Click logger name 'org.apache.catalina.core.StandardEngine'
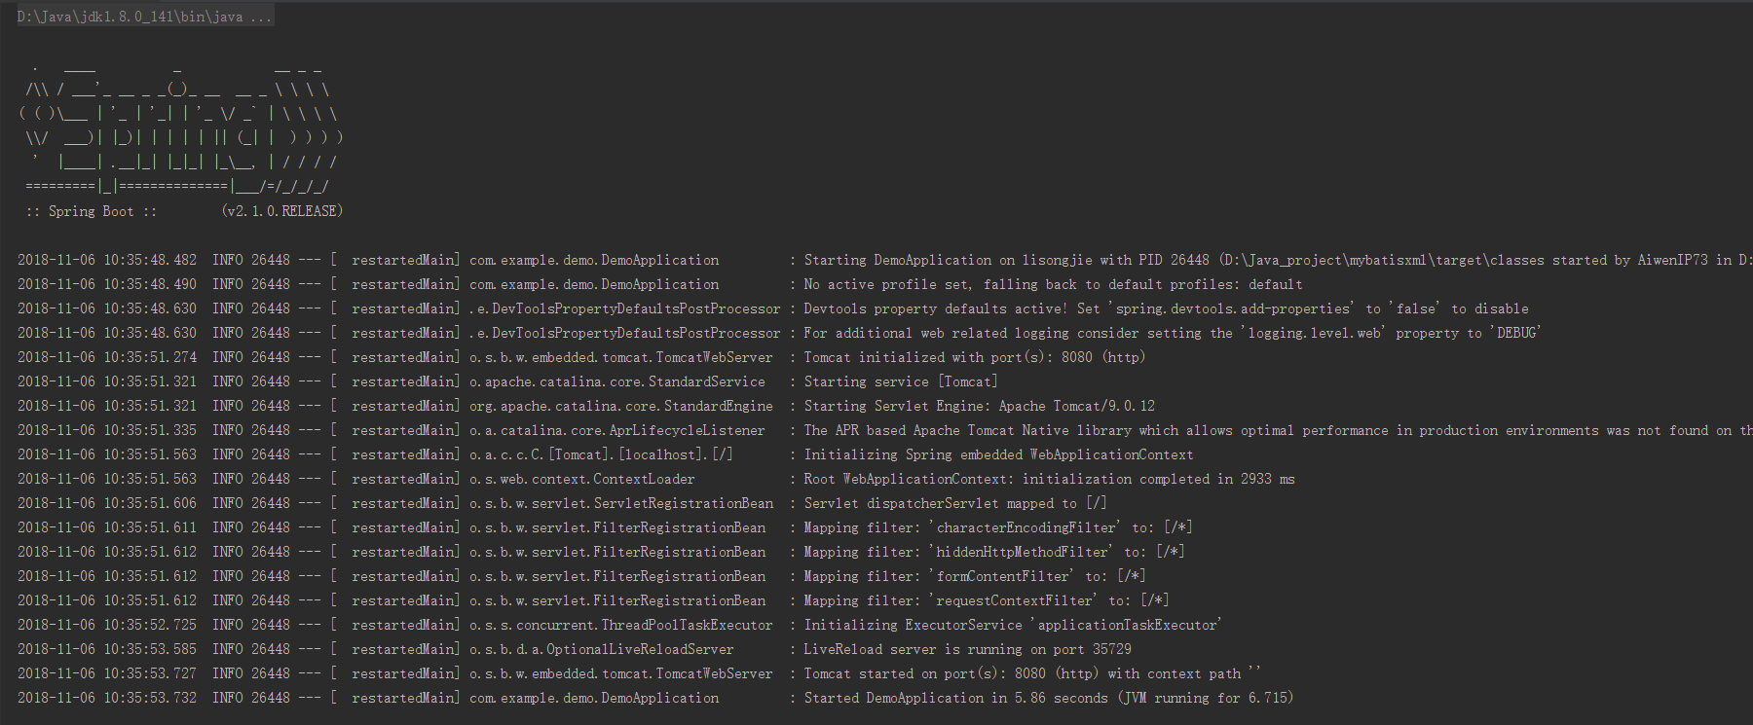 point(621,406)
